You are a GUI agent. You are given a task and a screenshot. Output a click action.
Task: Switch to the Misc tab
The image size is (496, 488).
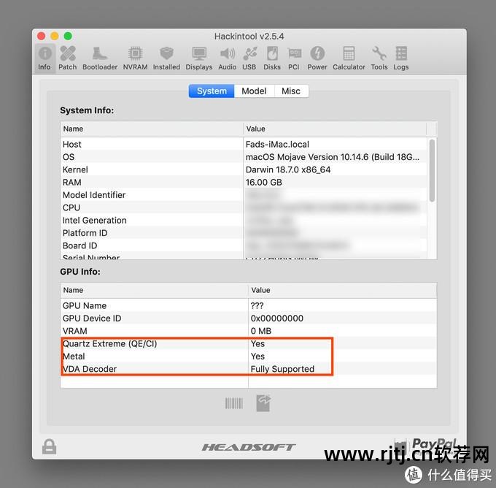(291, 91)
